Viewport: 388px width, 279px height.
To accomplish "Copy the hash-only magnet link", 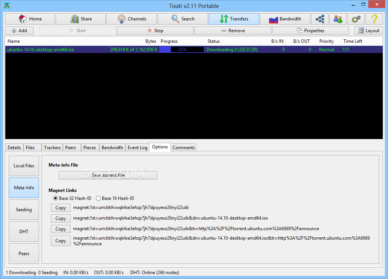I will pos(61,208).
